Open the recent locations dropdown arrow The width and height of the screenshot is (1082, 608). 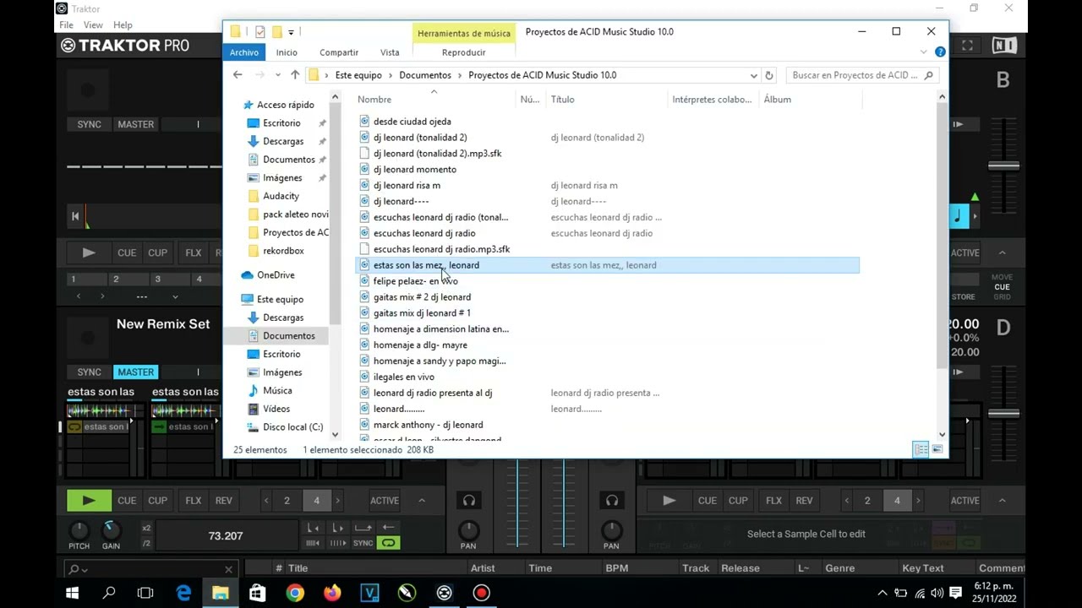tap(277, 75)
